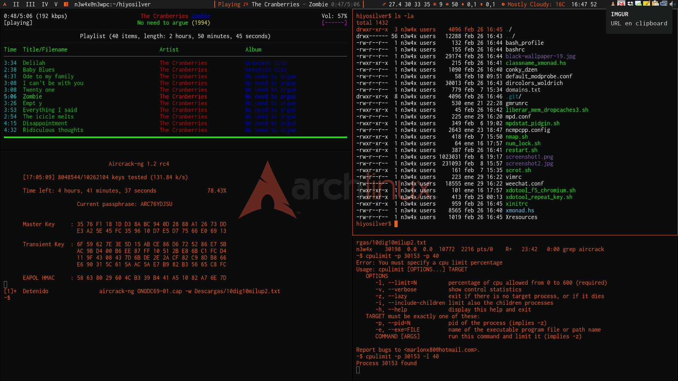The image size is (678, 381).
Task: Click the clipboard manager tray icon
Action: tap(655, 4)
